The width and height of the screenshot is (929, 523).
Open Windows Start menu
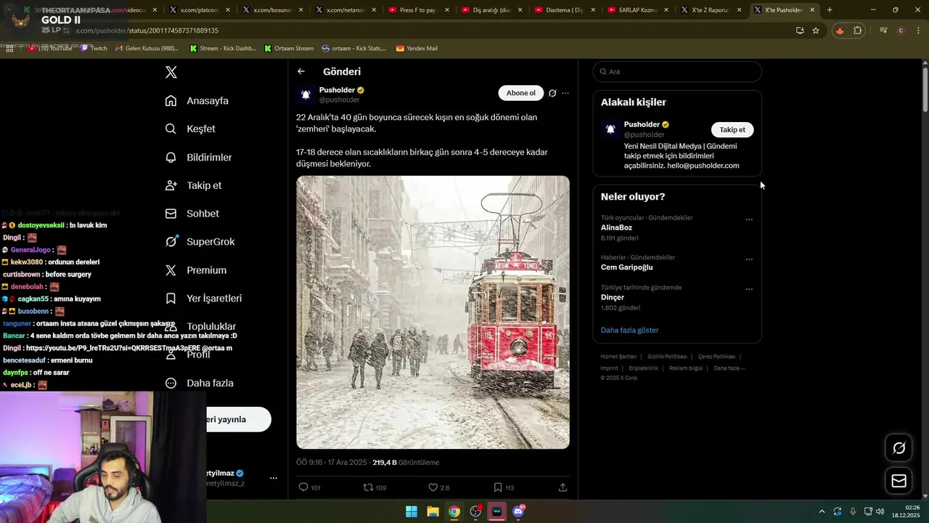coord(412,511)
